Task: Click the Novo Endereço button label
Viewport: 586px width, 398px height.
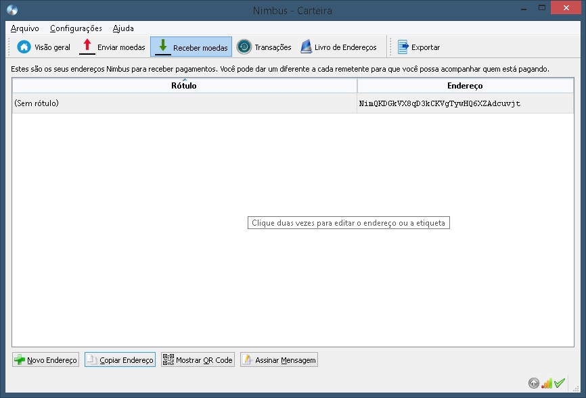Action: (52, 360)
